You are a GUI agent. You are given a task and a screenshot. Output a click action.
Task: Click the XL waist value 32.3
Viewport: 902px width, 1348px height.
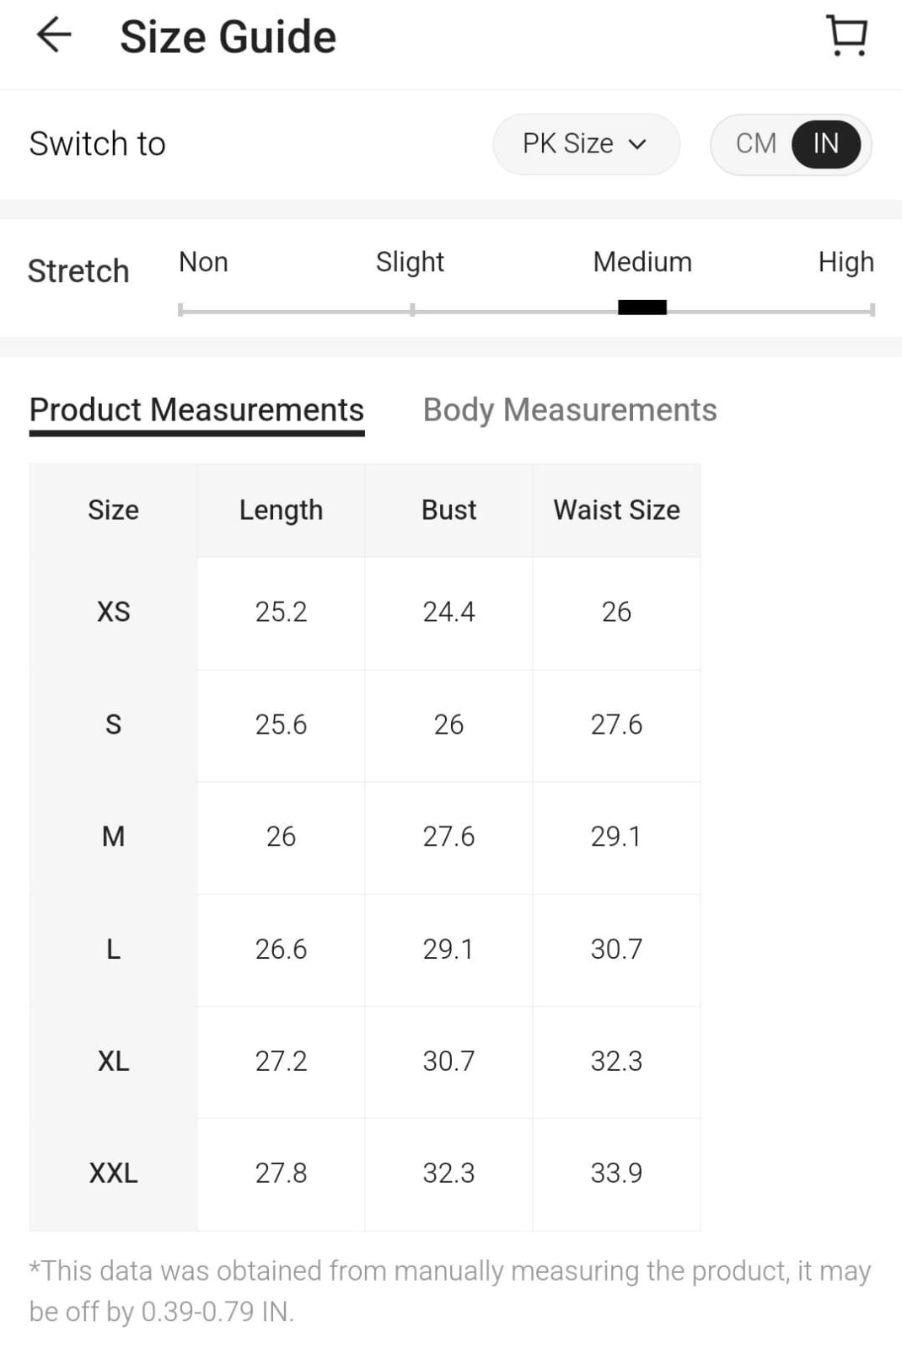click(616, 1062)
